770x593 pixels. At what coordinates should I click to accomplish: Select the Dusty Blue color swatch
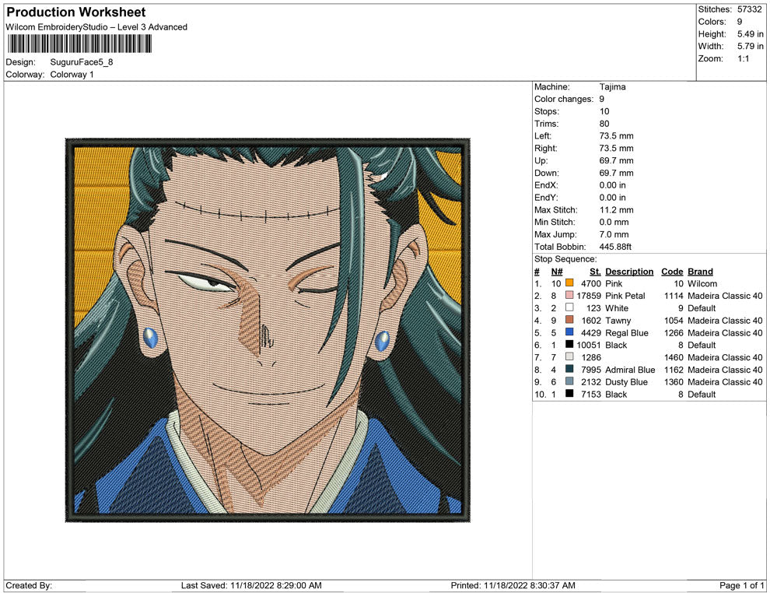(569, 381)
